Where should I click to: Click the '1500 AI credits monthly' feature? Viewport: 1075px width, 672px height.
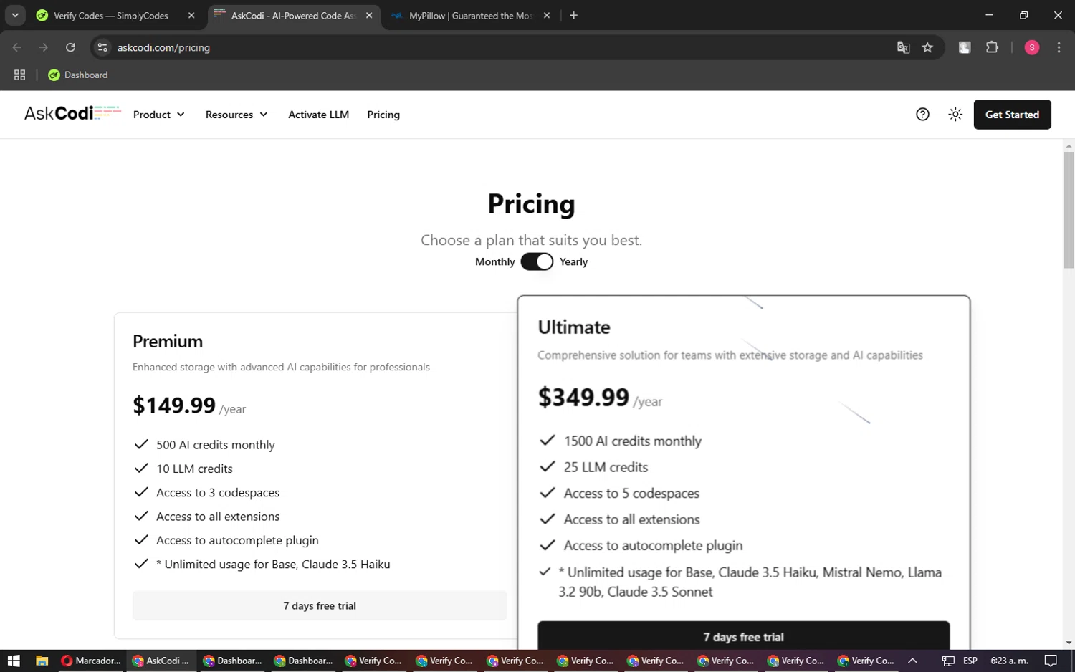point(633,441)
